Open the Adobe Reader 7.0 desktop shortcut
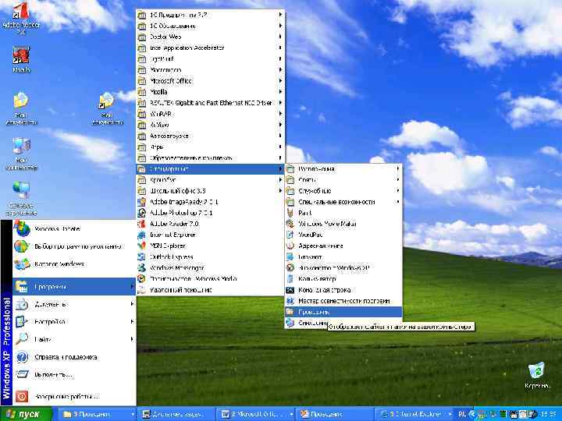Image resolution: width=562 pixels, height=421 pixels. click(21, 17)
